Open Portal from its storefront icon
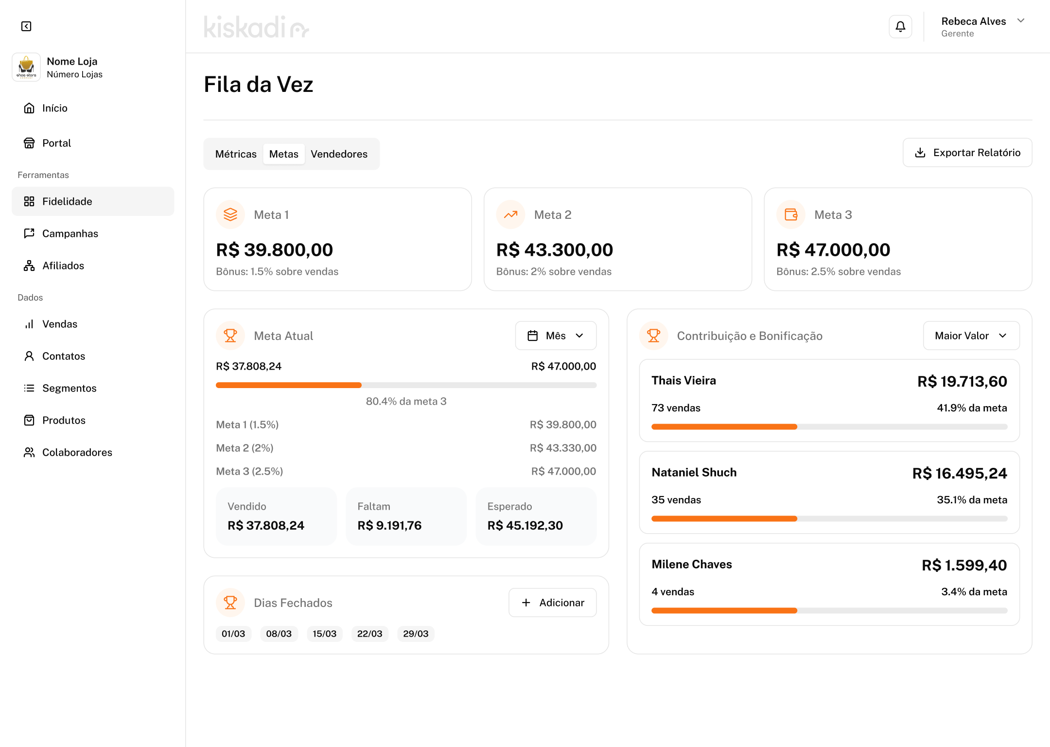Viewport: 1050px width, 747px height. point(29,143)
